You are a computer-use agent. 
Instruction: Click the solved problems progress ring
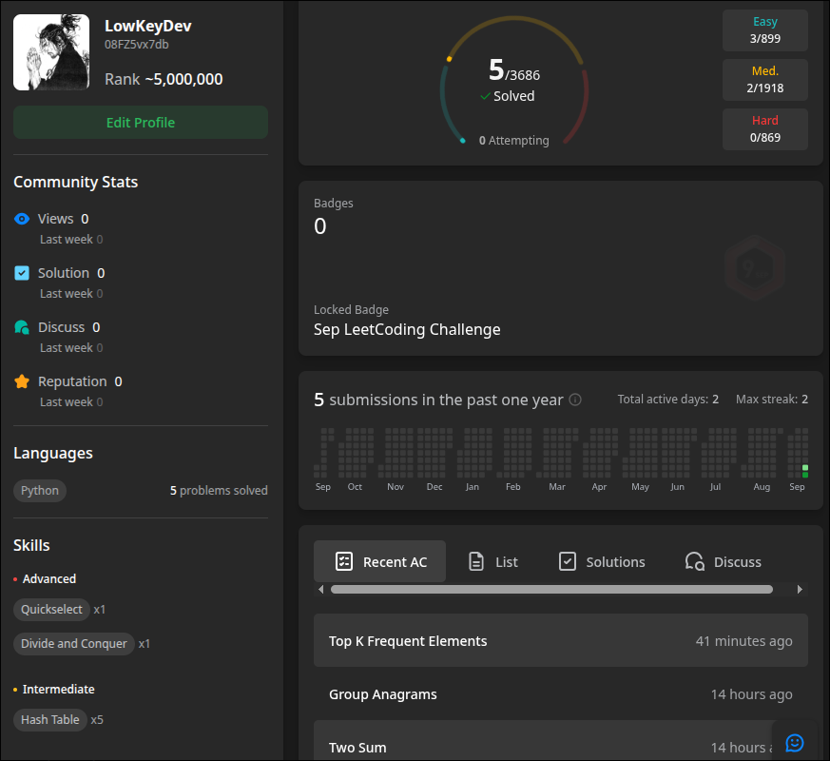click(x=514, y=81)
